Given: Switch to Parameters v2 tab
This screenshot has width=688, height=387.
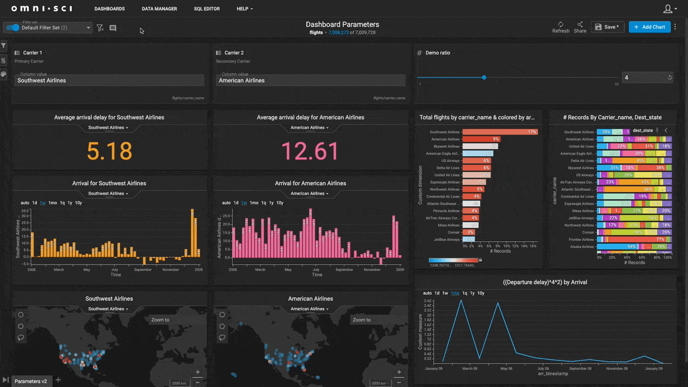Looking at the screenshot, I should tap(31, 381).
